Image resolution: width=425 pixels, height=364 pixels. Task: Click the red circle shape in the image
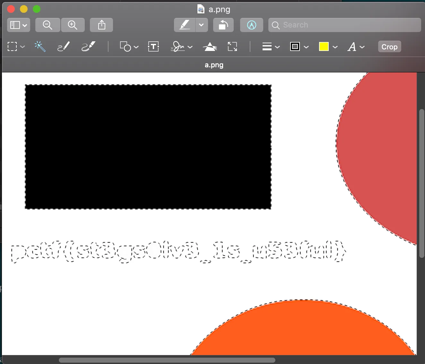pos(380,151)
